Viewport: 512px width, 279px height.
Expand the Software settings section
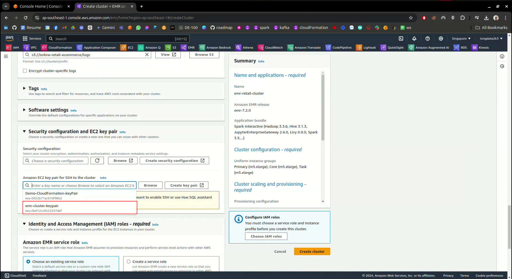(x=24, y=110)
